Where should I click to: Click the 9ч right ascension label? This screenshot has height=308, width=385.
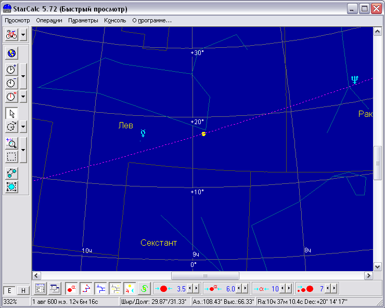tap(196, 255)
